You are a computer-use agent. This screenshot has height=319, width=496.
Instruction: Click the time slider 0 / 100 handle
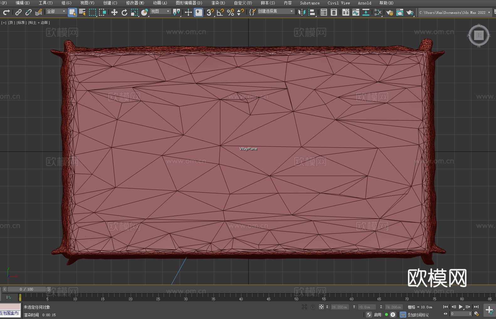click(27, 289)
